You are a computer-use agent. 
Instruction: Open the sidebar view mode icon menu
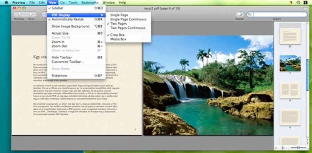pyautogui.click(x=284, y=148)
